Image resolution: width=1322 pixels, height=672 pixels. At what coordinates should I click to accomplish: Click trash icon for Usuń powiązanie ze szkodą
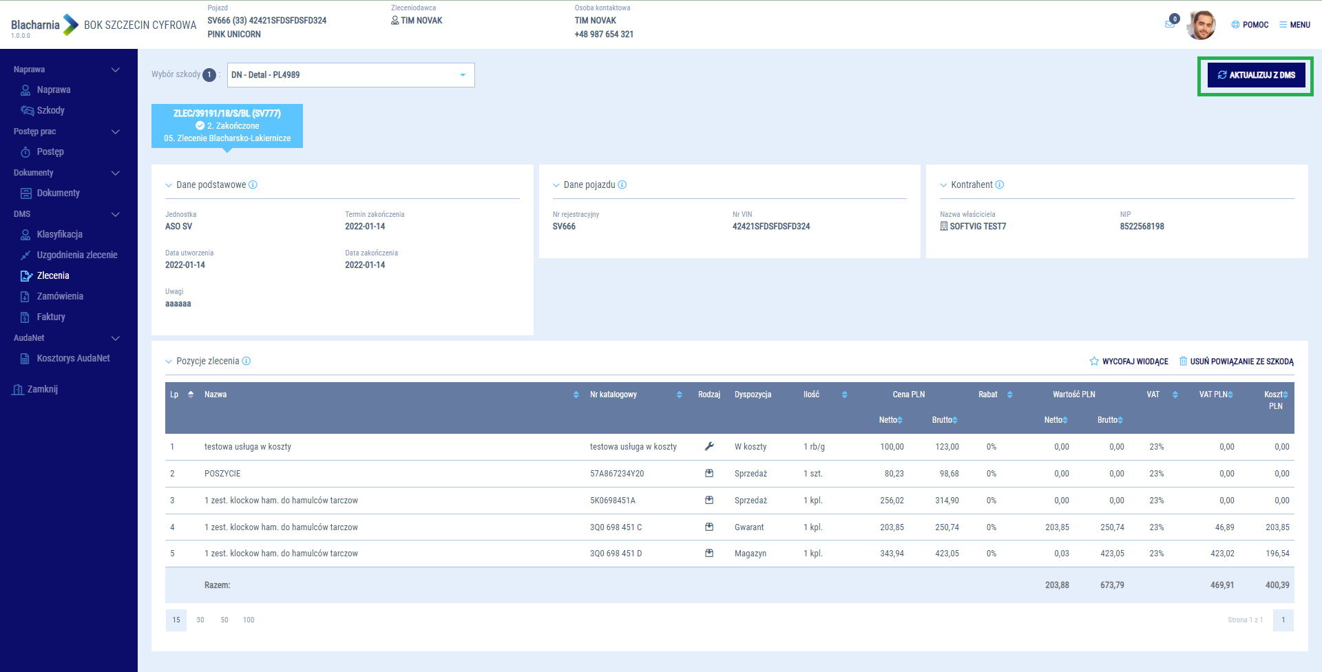point(1183,361)
